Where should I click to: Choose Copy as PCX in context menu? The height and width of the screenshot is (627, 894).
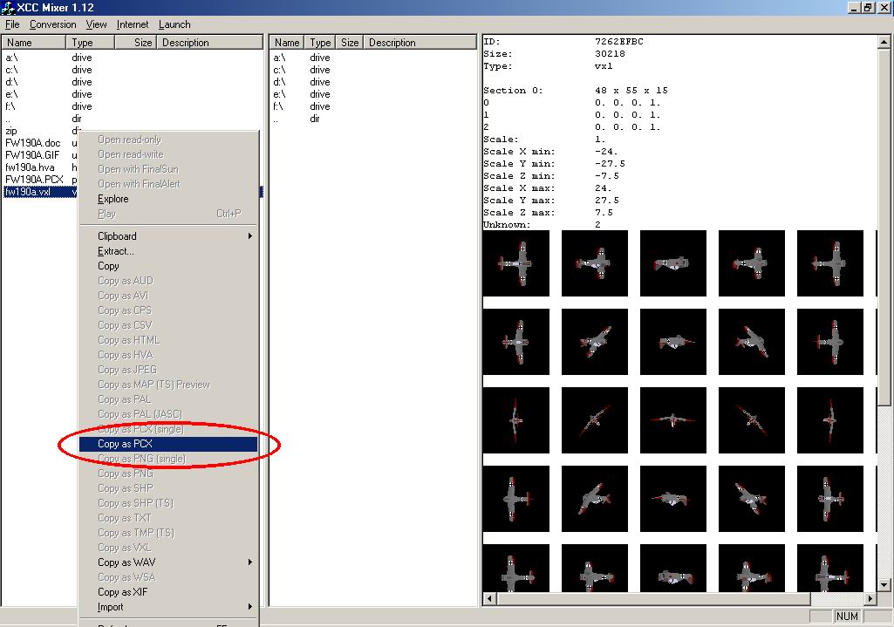[x=168, y=444]
